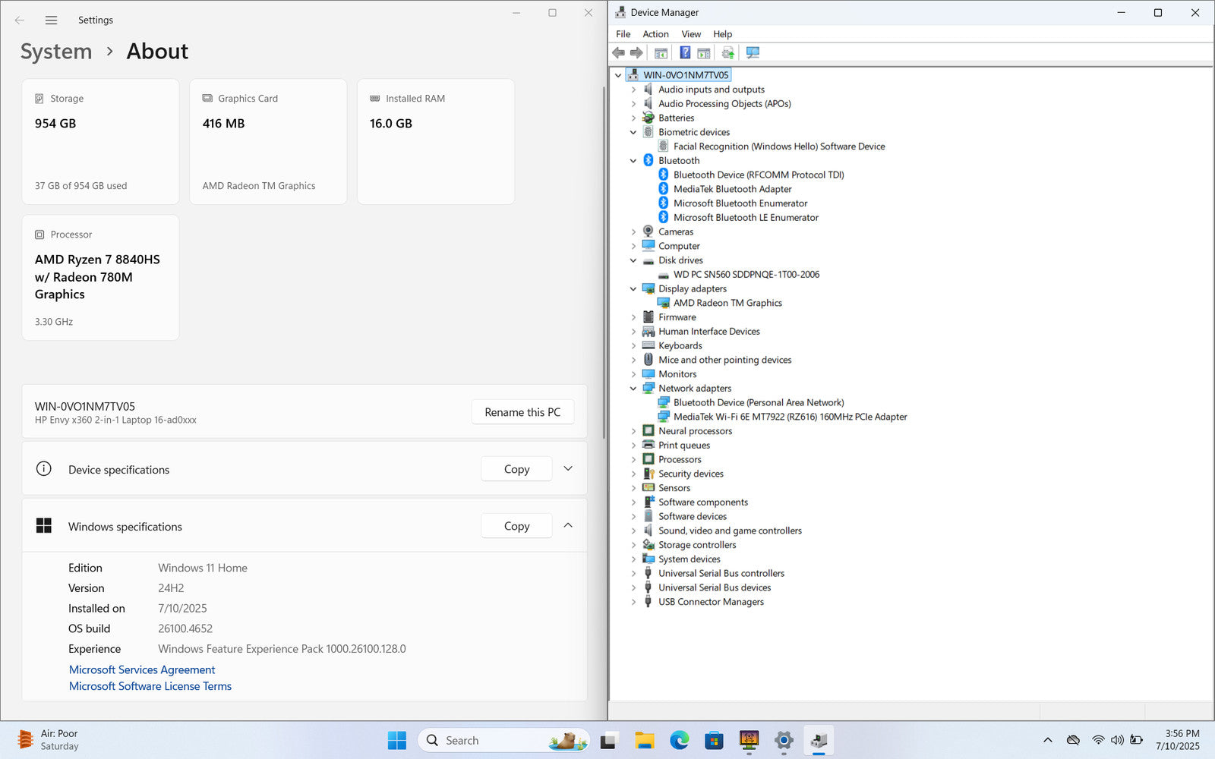Open the Action menu in Device Manager
This screenshot has width=1215, height=759.
click(x=655, y=34)
